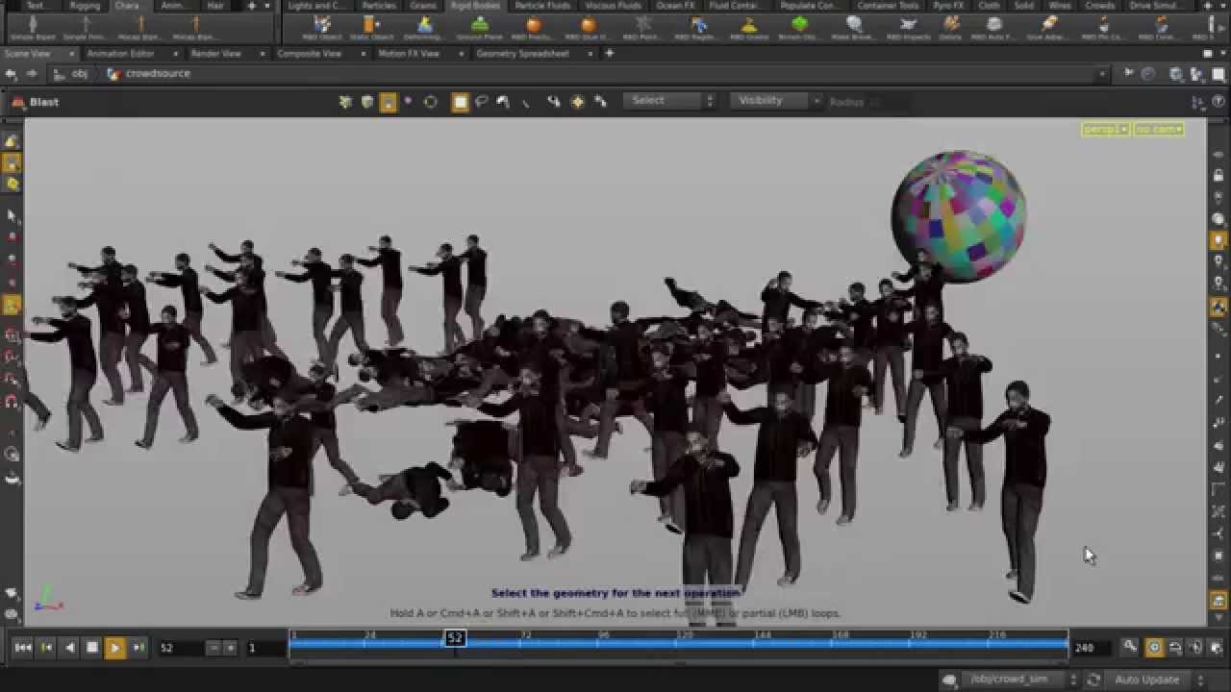1231x692 pixels.
Task: Toggle the real-time playback button
Action: click(1154, 648)
